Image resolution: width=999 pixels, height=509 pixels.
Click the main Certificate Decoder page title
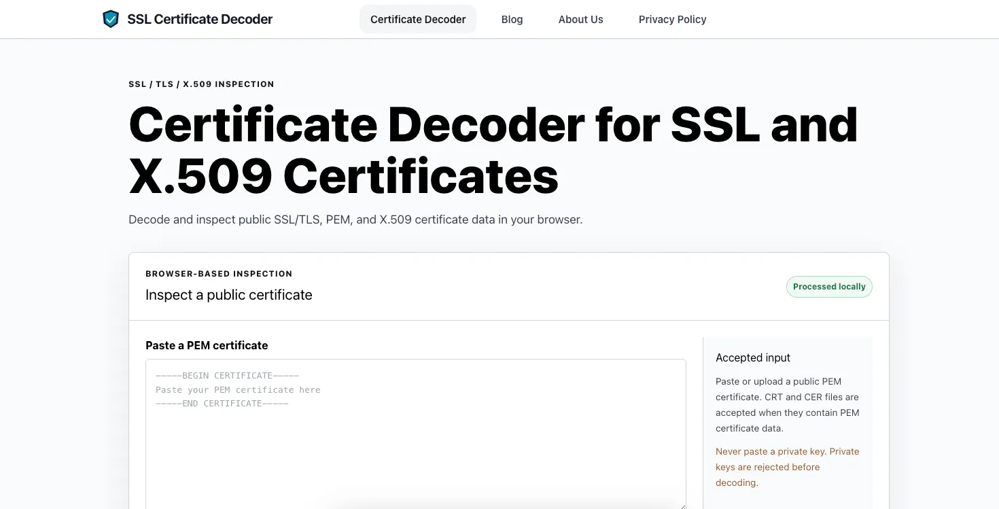pos(493,150)
